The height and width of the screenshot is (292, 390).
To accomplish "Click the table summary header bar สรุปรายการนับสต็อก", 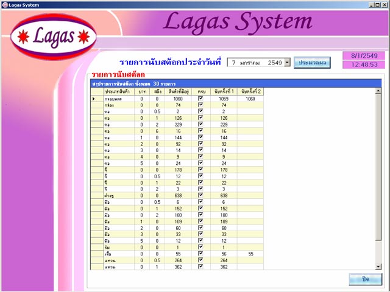I will 236,84.
